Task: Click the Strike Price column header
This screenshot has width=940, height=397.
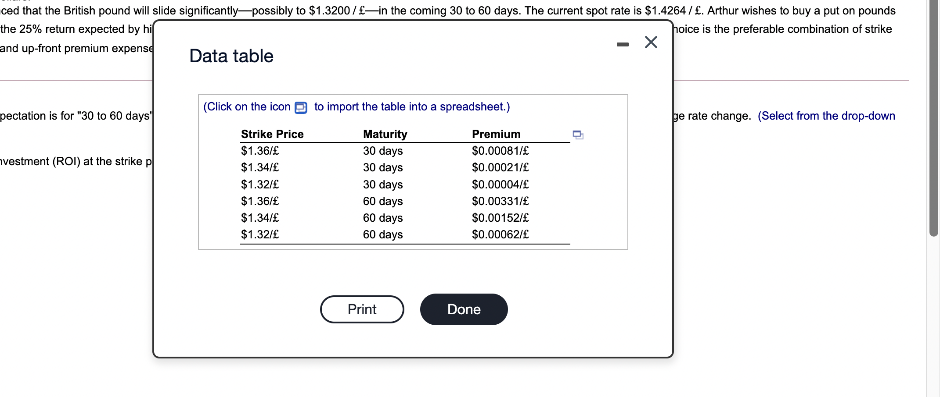Action: (x=272, y=134)
